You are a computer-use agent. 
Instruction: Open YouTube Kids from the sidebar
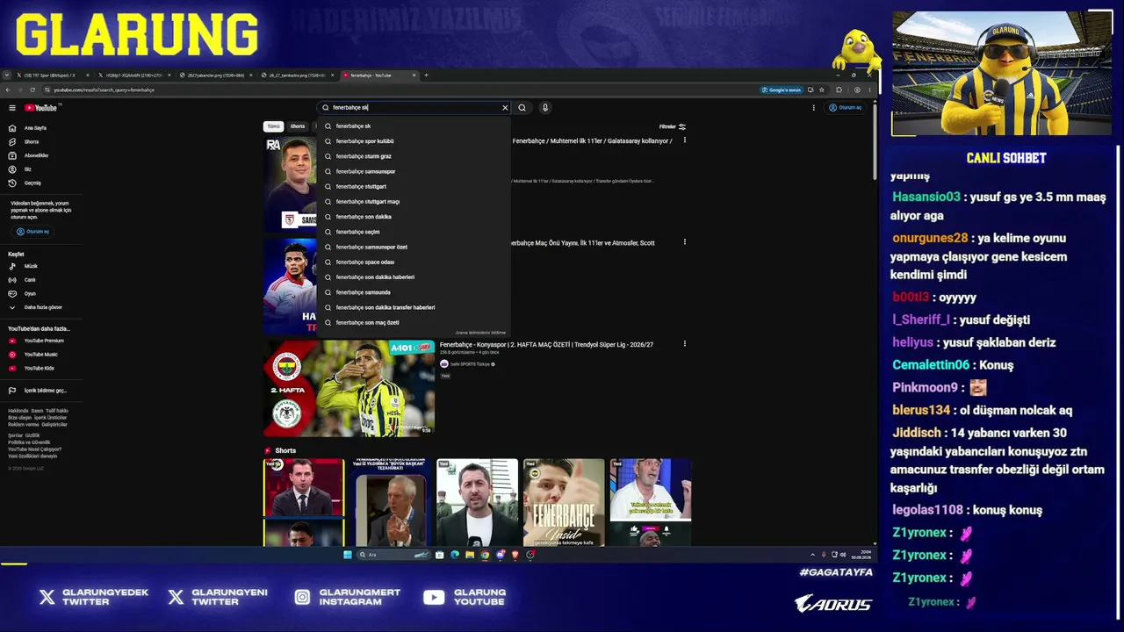pyautogui.click(x=40, y=369)
